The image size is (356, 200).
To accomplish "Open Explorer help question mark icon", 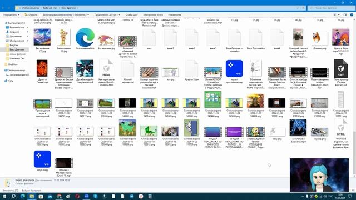I will coord(352,15).
